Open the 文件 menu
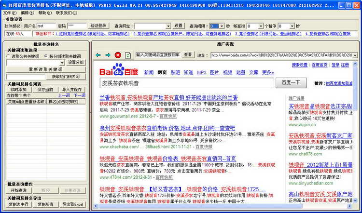Screen dimensions: 362x213 coord(10,13)
